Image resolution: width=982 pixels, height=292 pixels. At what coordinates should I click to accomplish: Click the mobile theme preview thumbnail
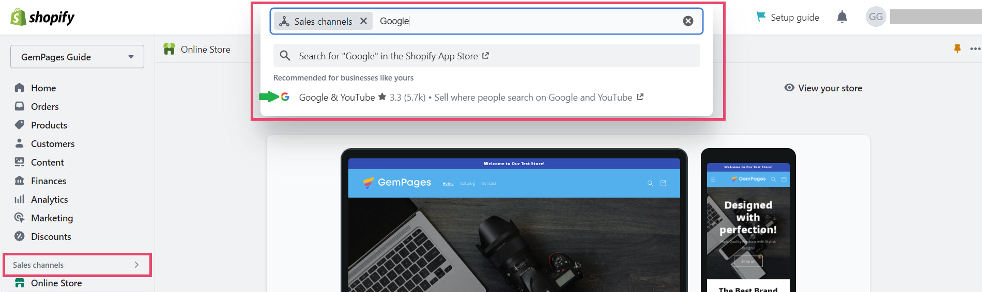coord(748,221)
